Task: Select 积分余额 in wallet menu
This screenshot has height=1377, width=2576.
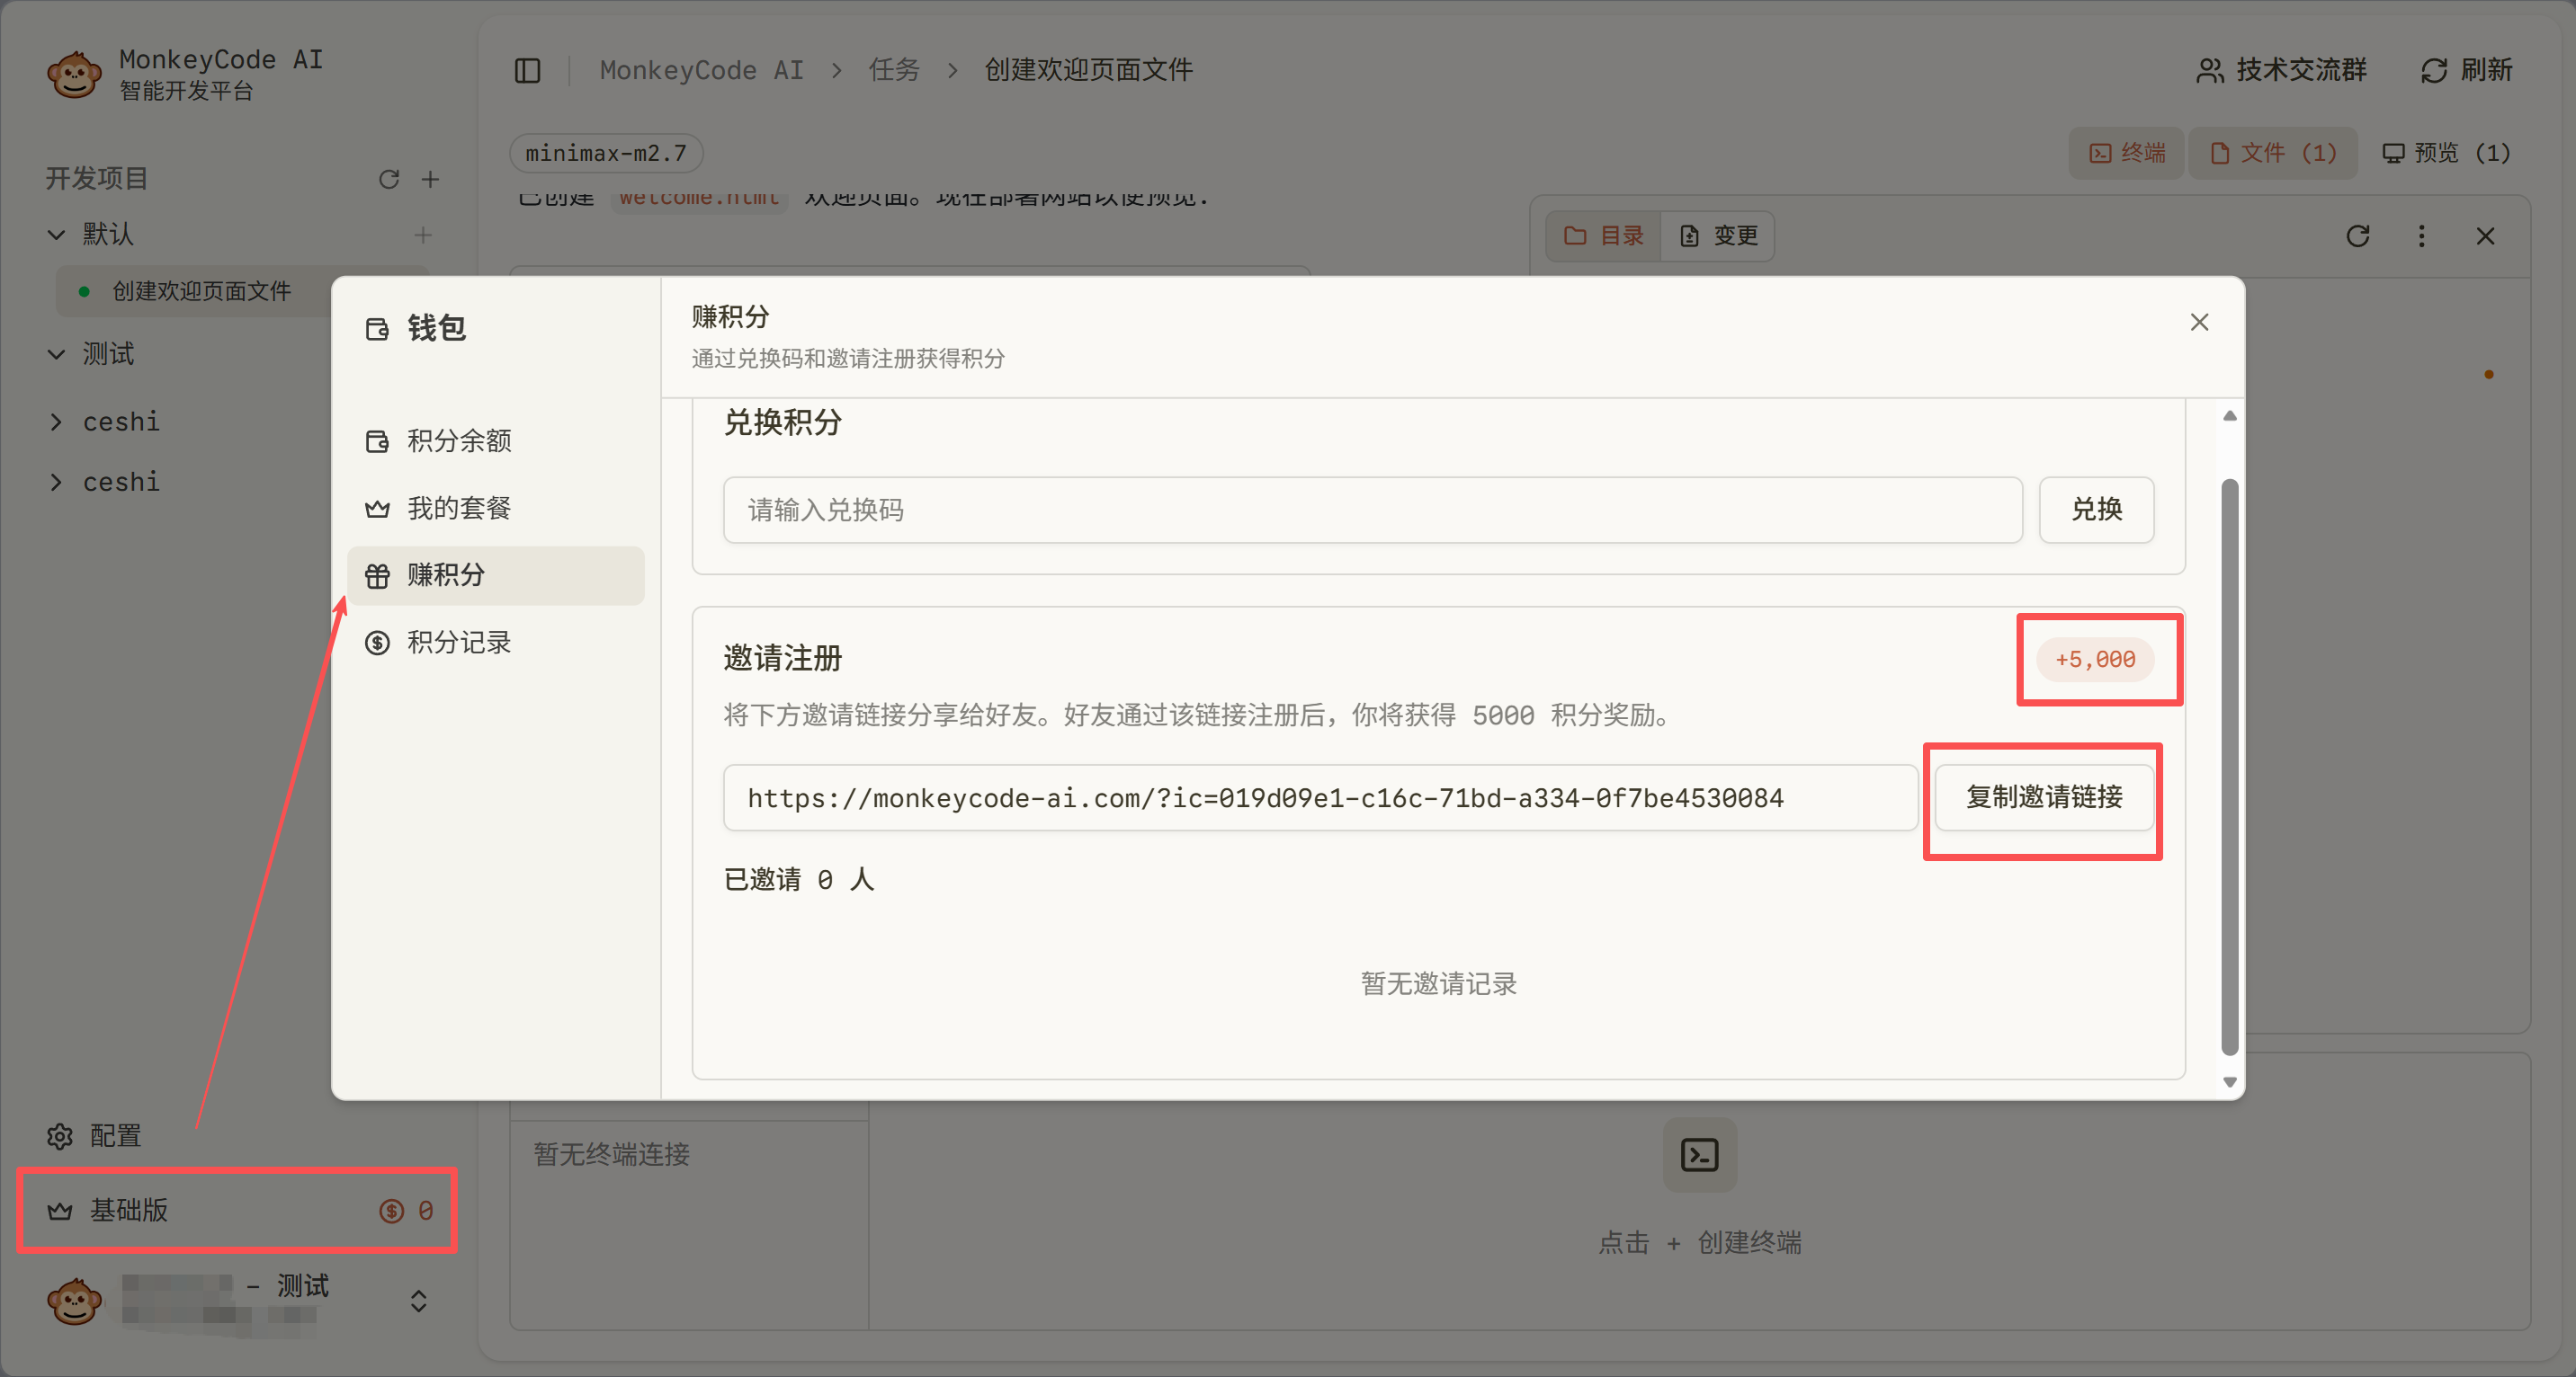Action: click(459, 440)
